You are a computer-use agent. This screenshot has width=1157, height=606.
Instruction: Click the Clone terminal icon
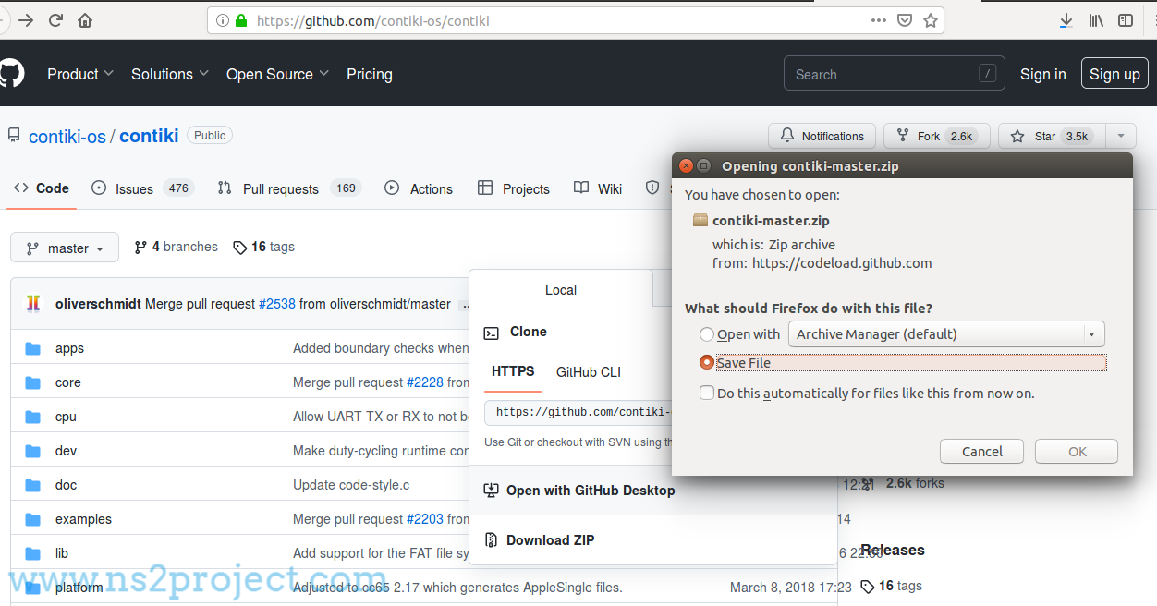(491, 333)
